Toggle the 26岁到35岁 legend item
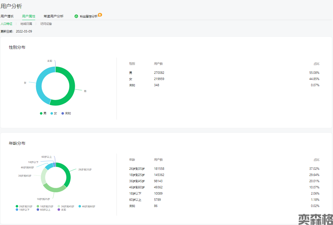 click(24, 206)
